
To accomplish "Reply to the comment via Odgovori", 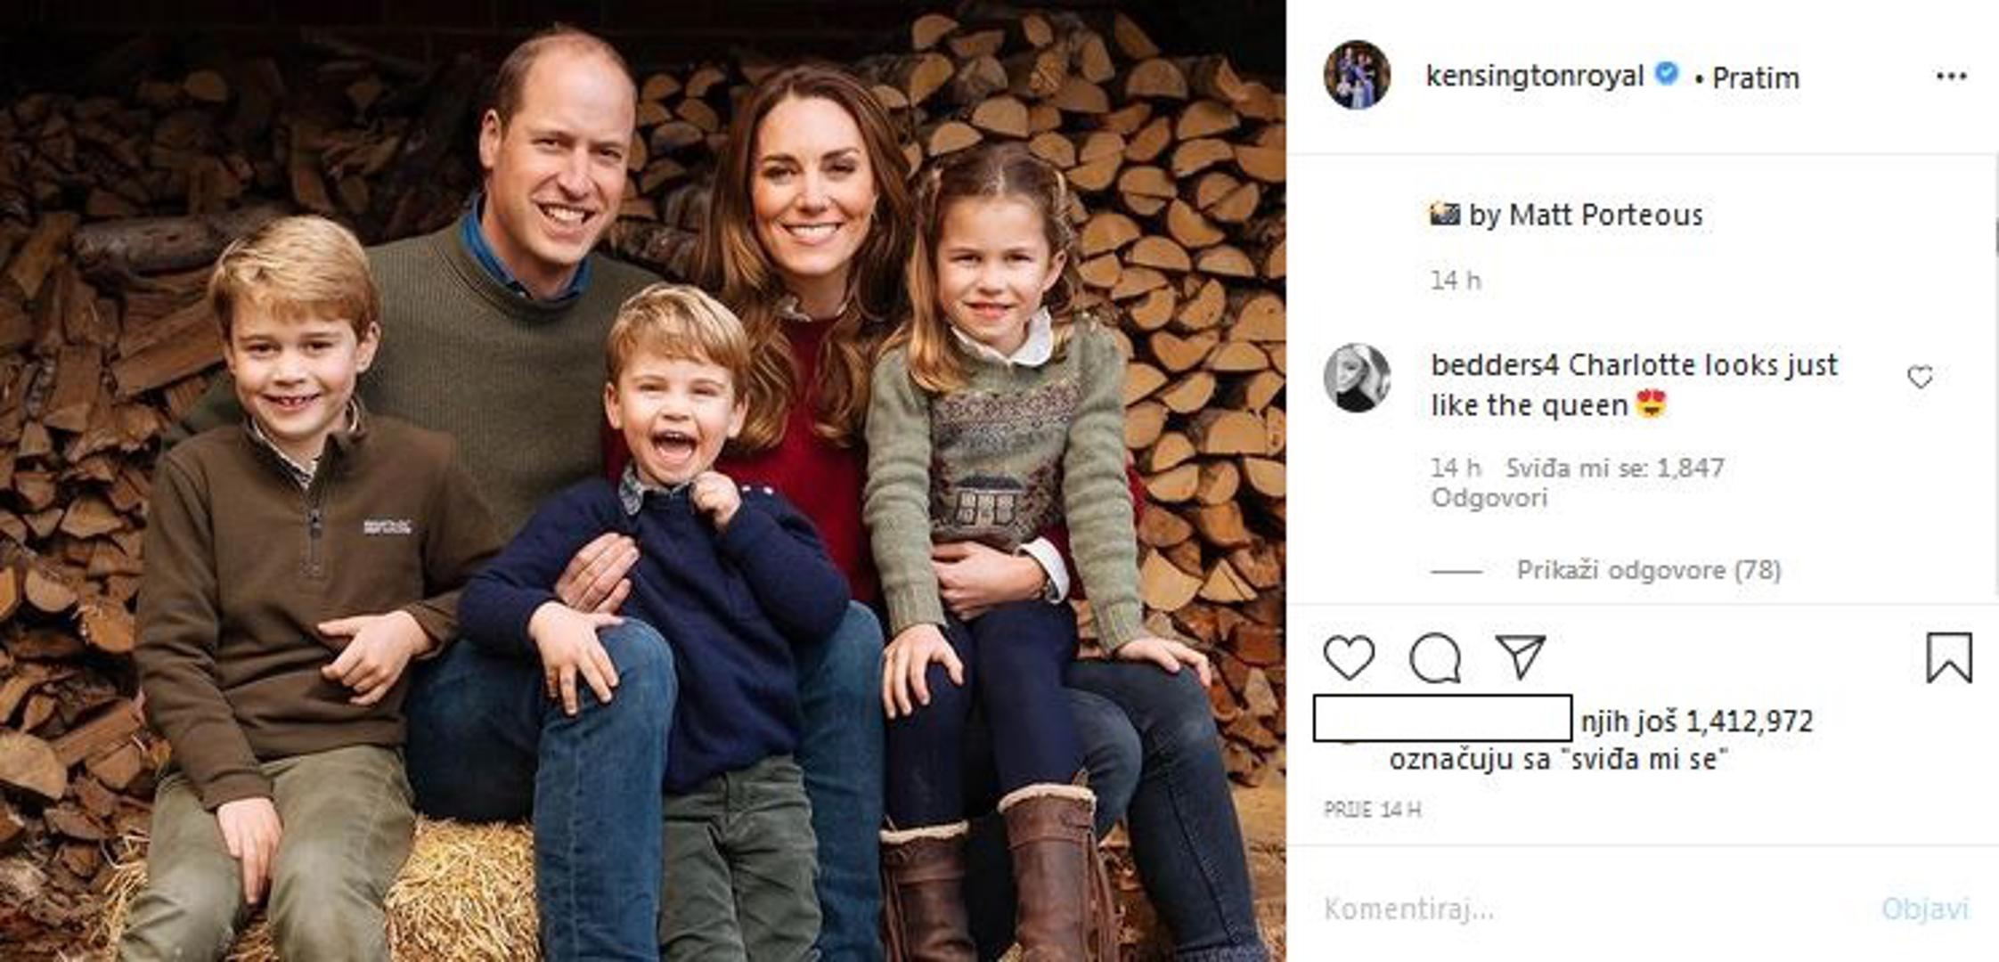I will pos(1489,497).
